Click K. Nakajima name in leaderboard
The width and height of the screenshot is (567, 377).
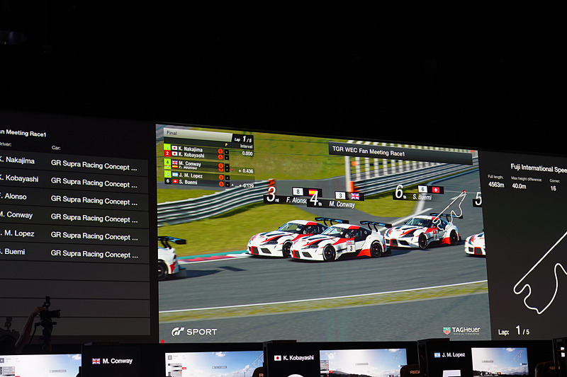tap(191, 149)
